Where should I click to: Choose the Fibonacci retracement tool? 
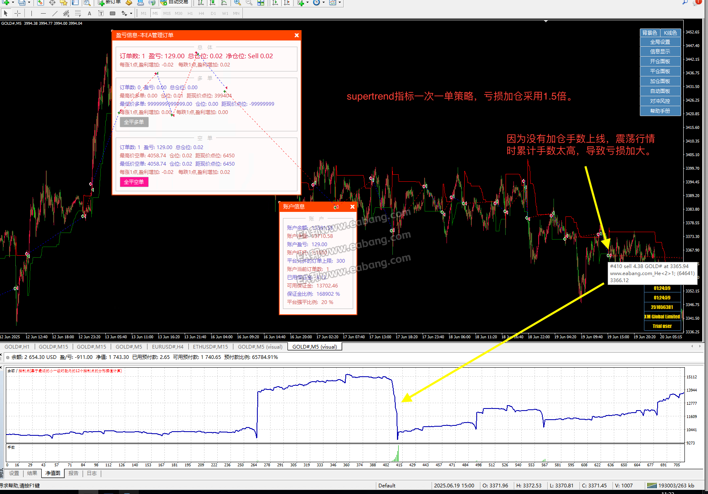[78, 13]
